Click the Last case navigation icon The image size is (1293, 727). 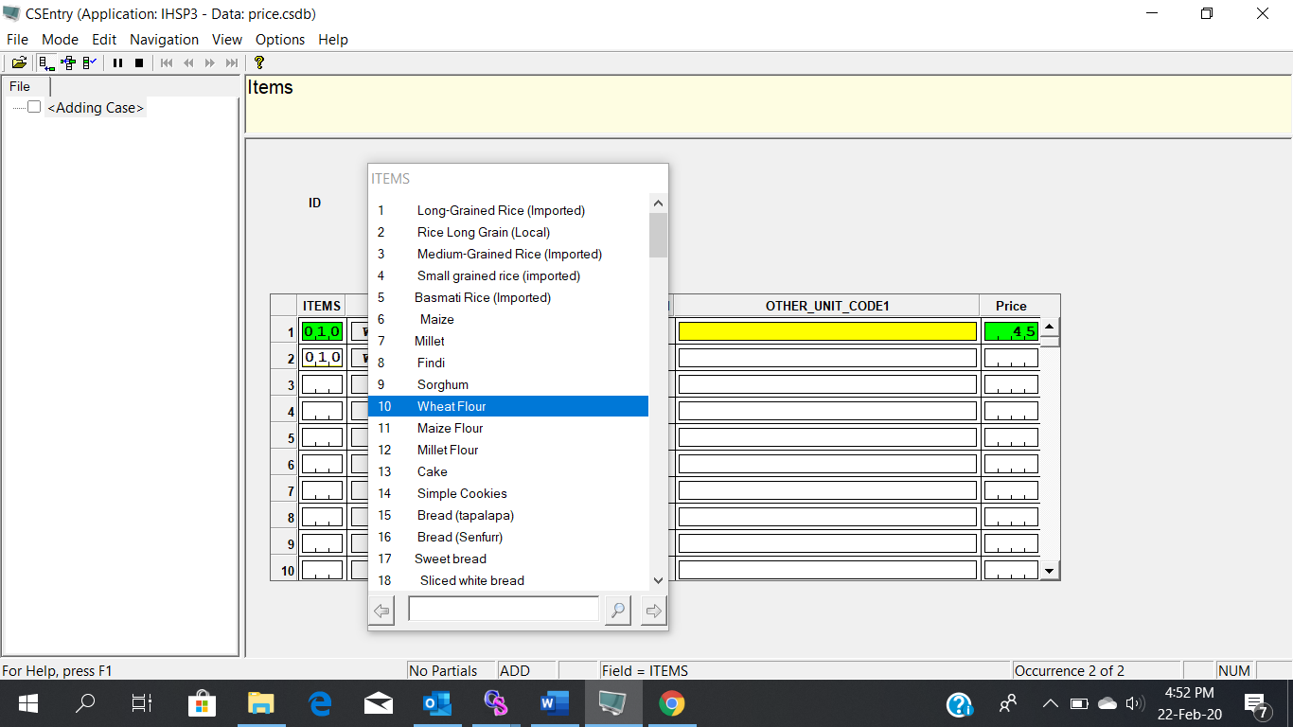[232, 62]
